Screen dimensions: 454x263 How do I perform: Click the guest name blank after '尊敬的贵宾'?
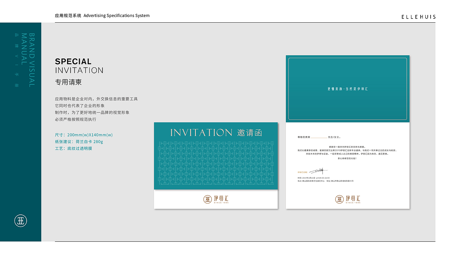[319, 138]
